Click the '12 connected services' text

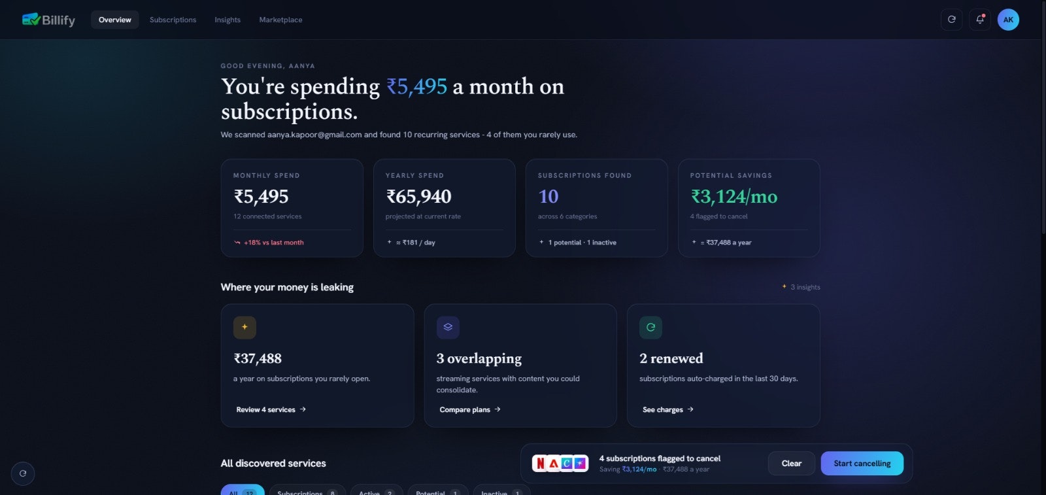pyautogui.click(x=267, y=216)
